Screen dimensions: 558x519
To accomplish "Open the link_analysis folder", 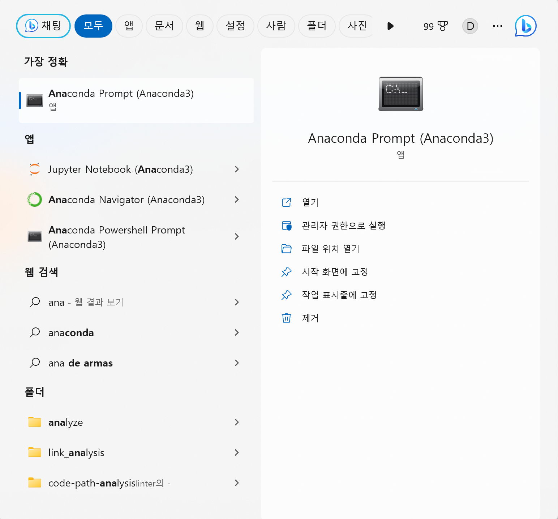I will point(76,452).
